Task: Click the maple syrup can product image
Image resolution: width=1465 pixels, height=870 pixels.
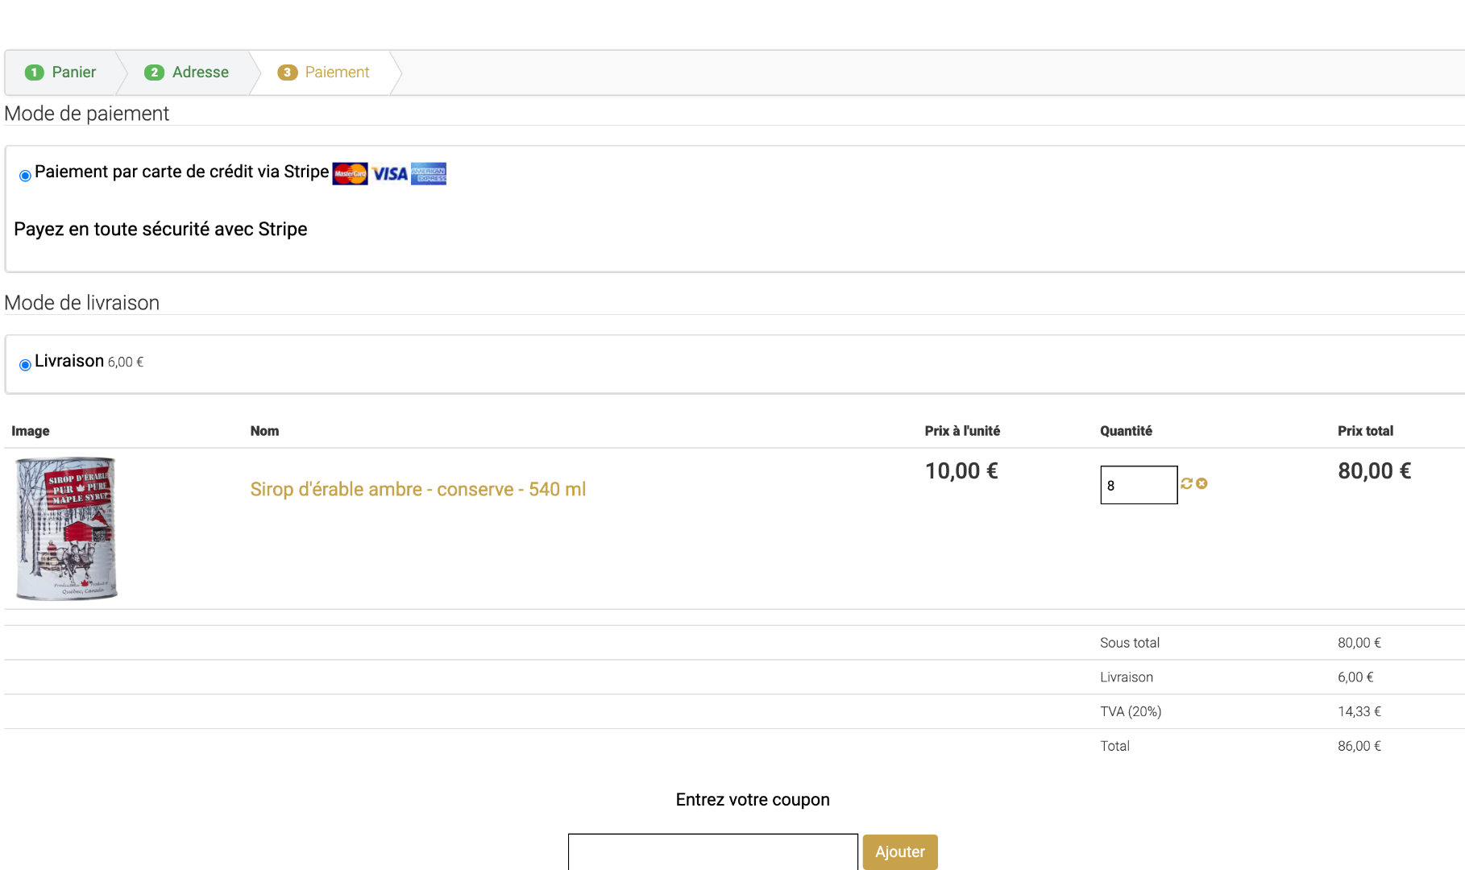Action: pos(67,528)
